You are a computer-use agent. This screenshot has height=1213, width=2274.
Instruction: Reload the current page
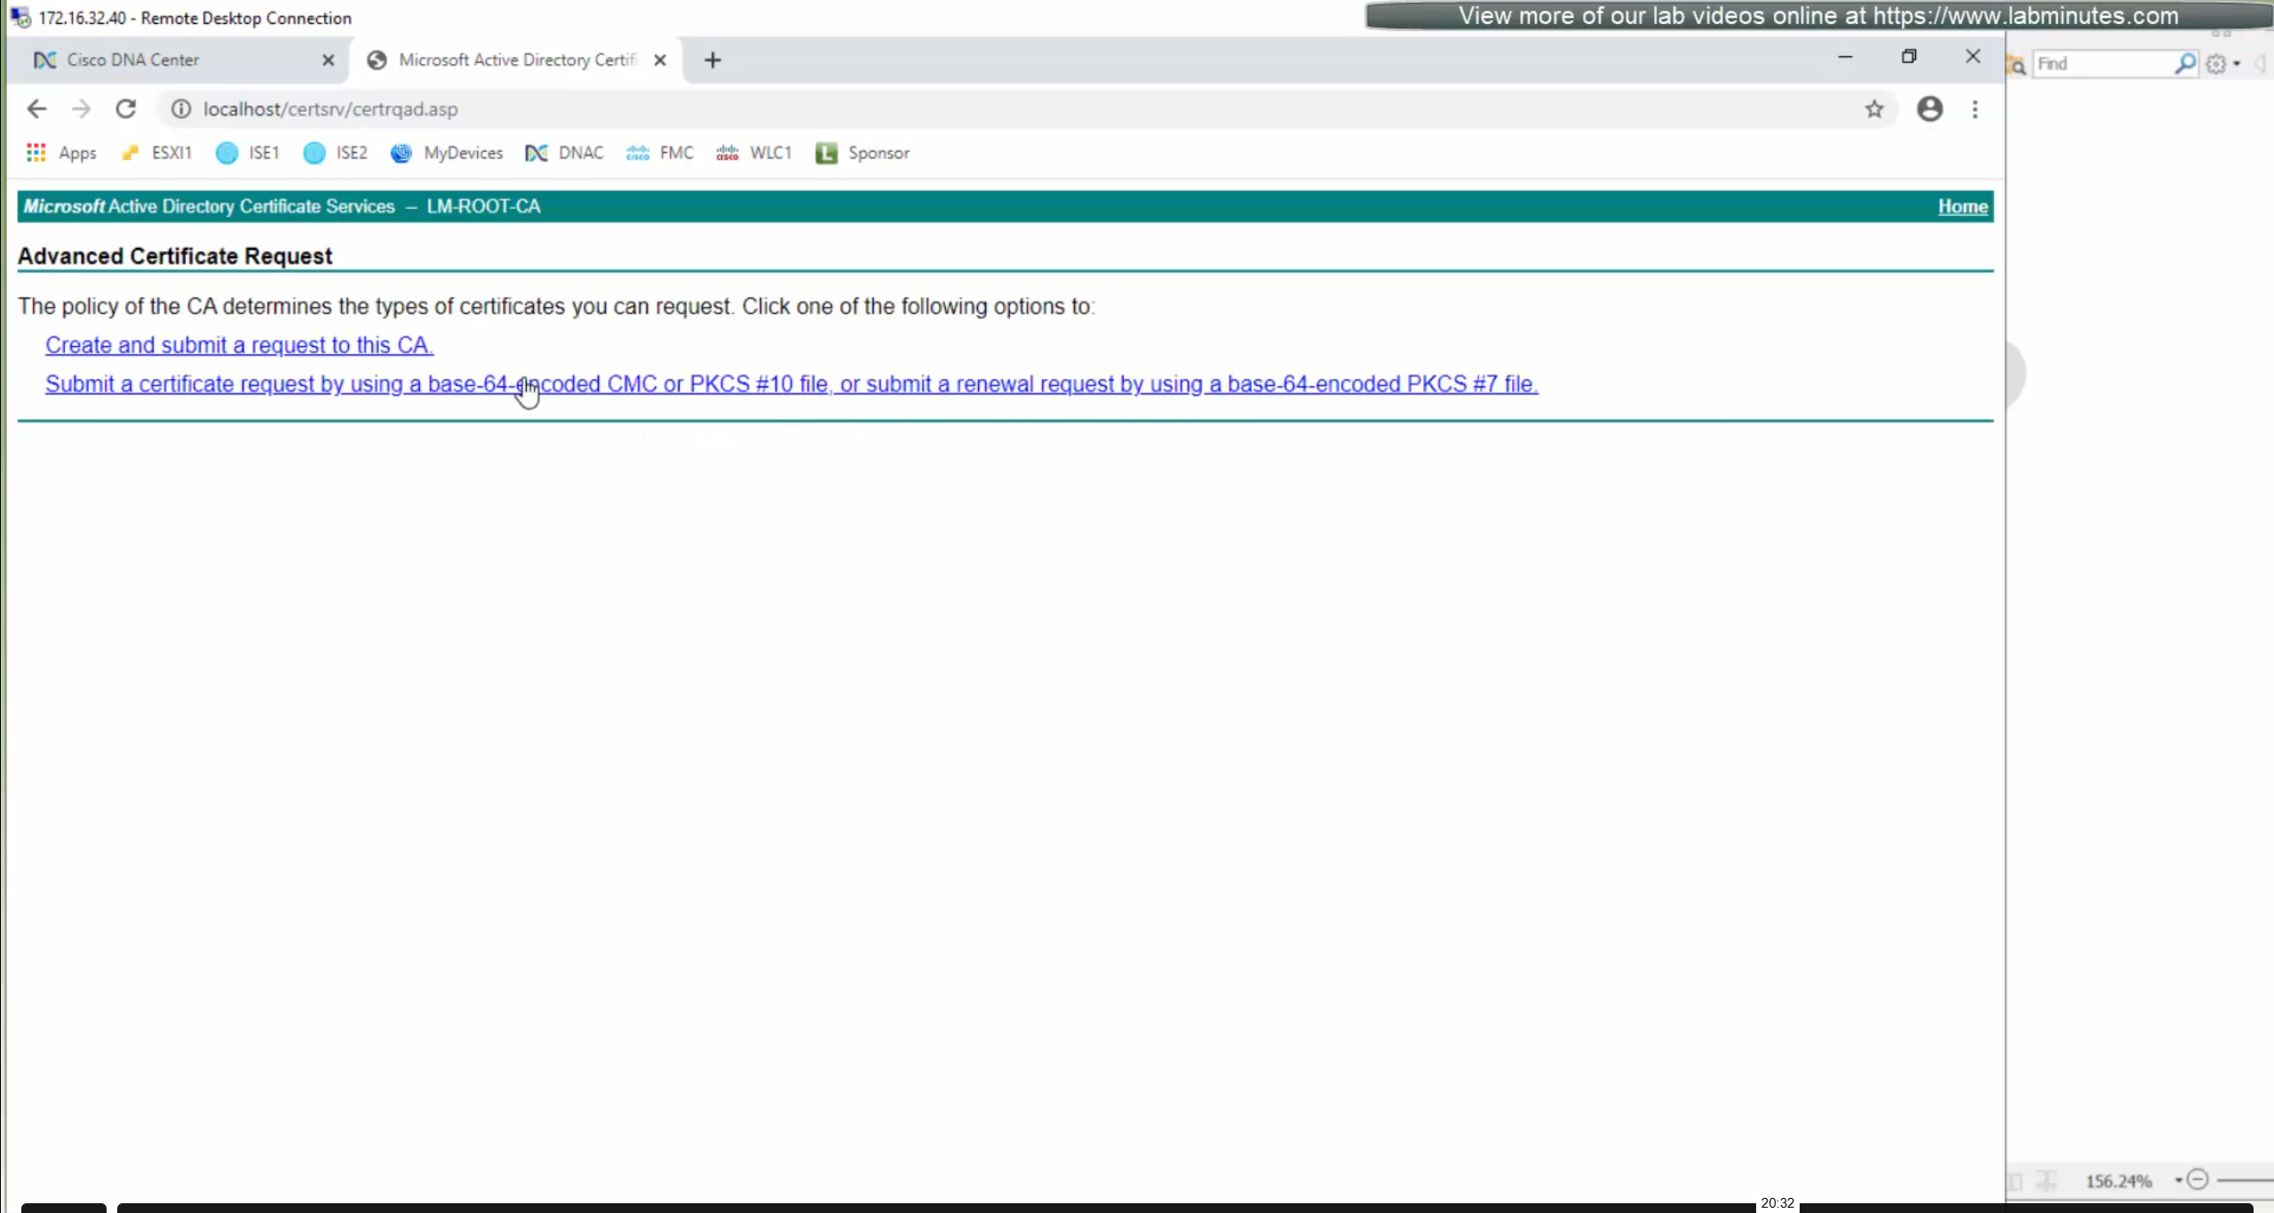(125, 108)
